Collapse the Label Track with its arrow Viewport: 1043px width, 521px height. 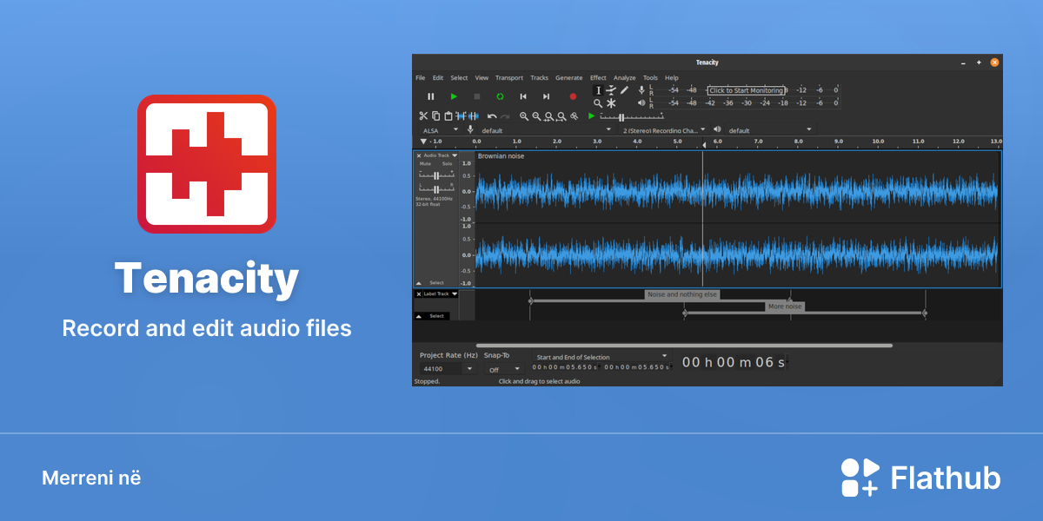[x=418, y=316]
